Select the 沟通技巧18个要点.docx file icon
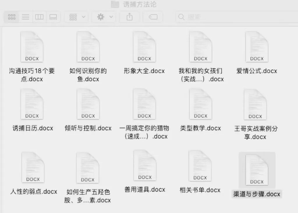Image resolution: width=298 pixels, height=213 pixels. 32,47
